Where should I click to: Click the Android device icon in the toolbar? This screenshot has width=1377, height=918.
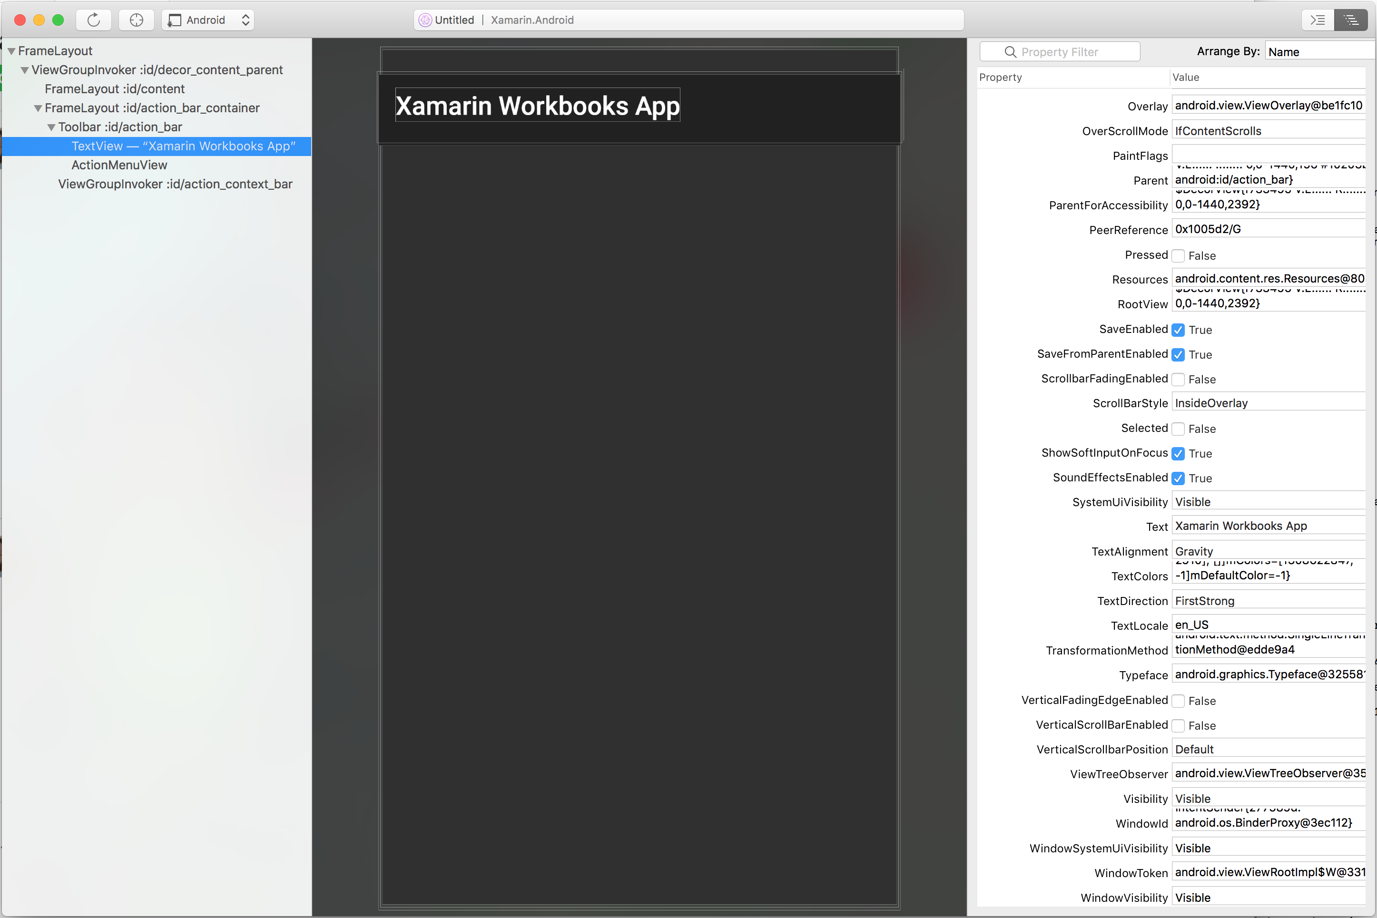coord(175,20)
